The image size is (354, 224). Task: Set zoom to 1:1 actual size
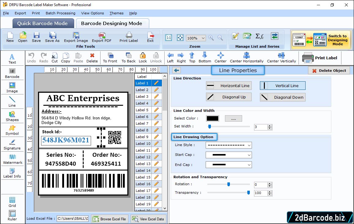(x=169, y=38)
